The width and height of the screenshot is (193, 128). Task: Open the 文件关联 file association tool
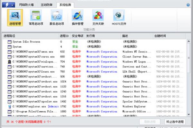click(x=98, y=18)
